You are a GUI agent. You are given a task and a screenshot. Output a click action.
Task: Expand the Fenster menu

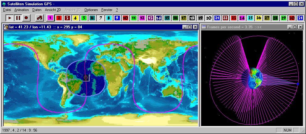[x=107, y=10]
